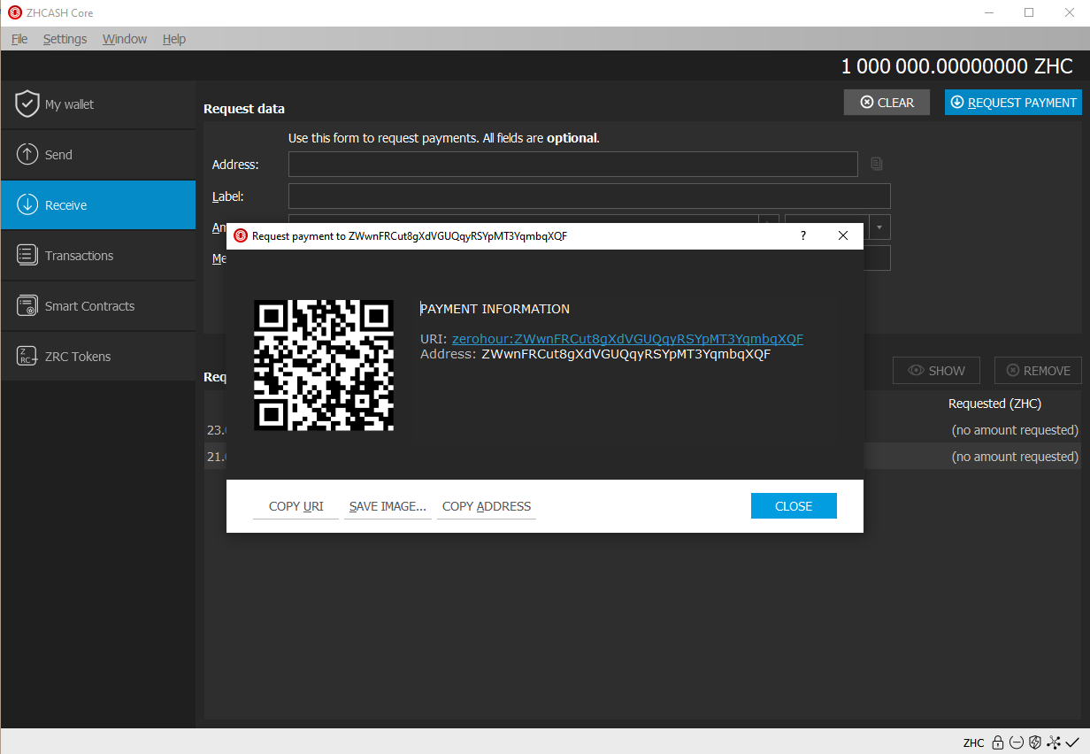Click the 1 000 000.00000000 ZHC balance
Viewport: 1090px width, 754px height.
956,66
